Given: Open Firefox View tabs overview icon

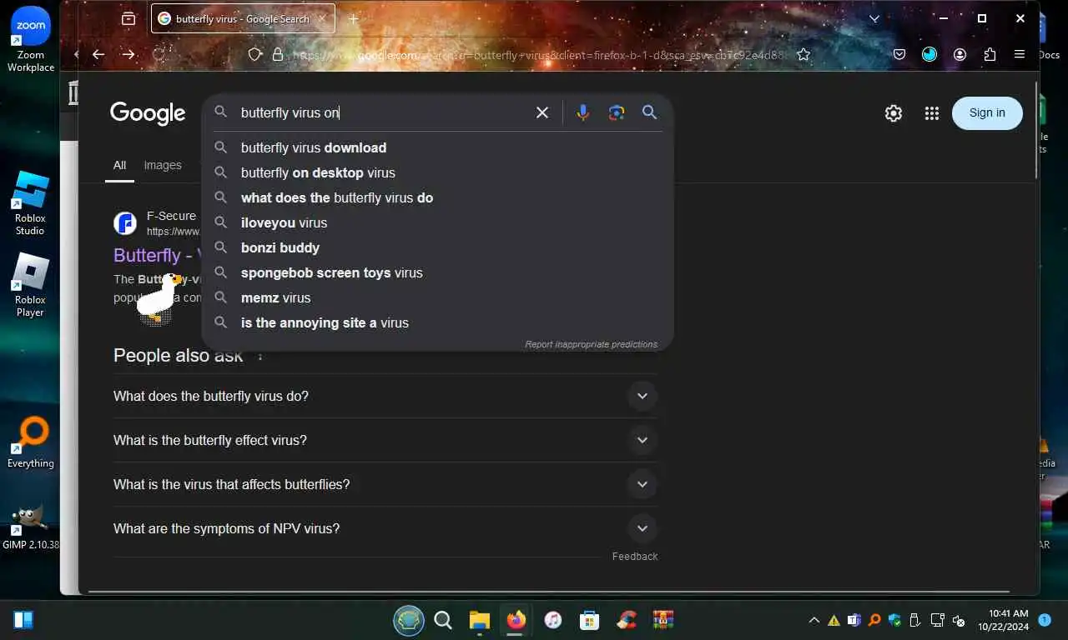Looking at the screenshot, I should (x=128, y=18).
